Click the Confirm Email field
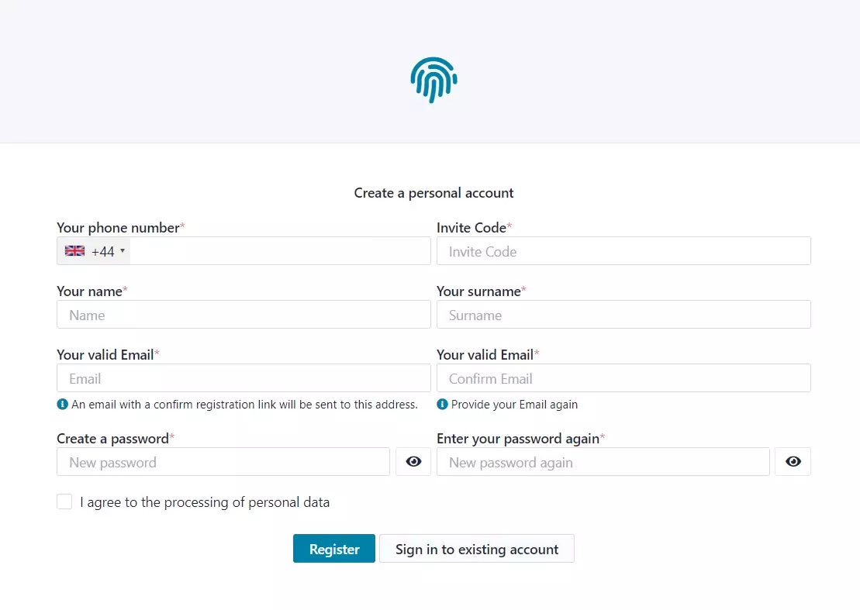Image resolution: width=860 pixels, height=610 pixels. tap(623, 378)
